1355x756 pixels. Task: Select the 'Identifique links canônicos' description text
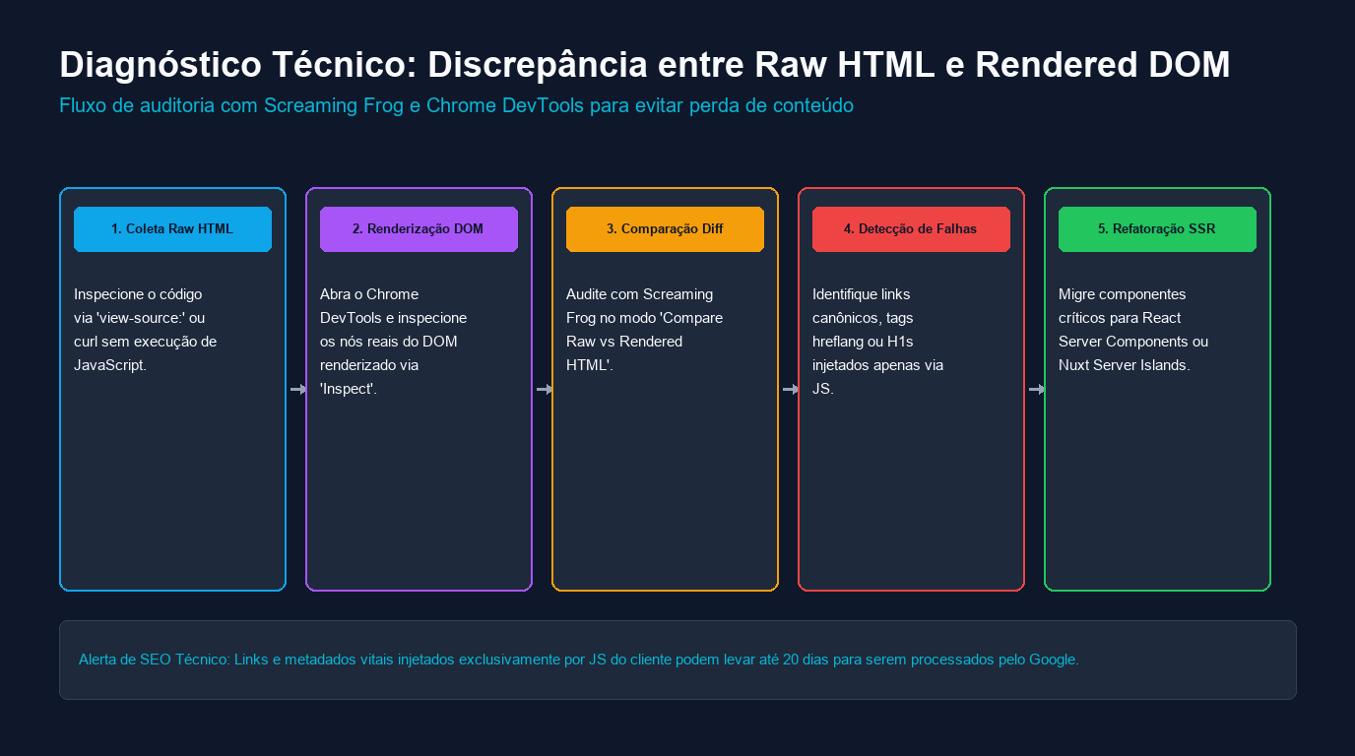(878, 342)
